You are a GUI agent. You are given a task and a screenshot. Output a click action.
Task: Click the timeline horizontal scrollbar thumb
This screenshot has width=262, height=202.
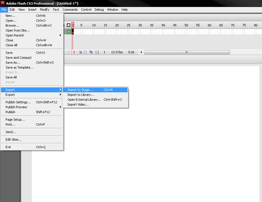click(x=187, y=52)
